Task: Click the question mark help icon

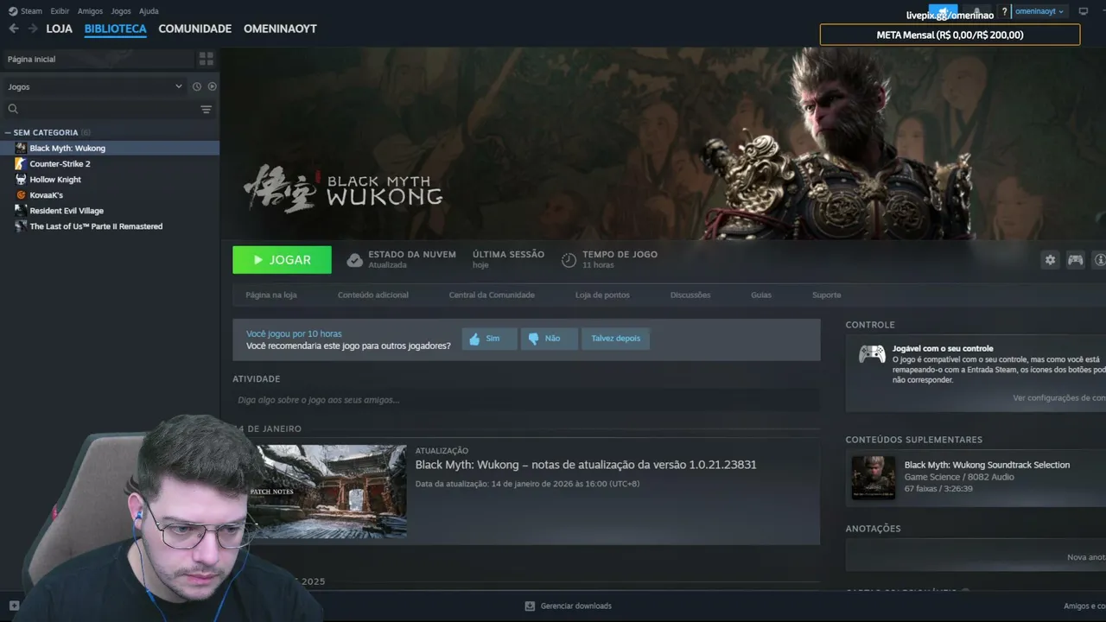Action: [x=1004, y=11]
